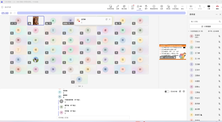
Task: Click the take control toolbar icon
Action: pyautogui.click(x=110, y=7)
